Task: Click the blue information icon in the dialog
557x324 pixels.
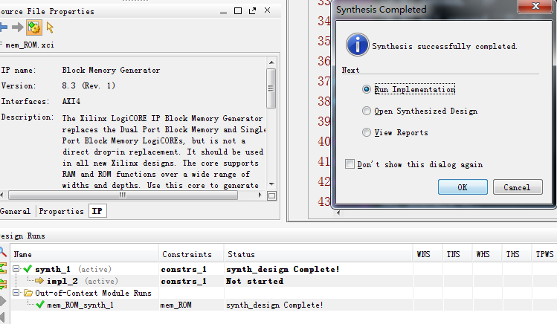Action: click(x=358, y=45)
